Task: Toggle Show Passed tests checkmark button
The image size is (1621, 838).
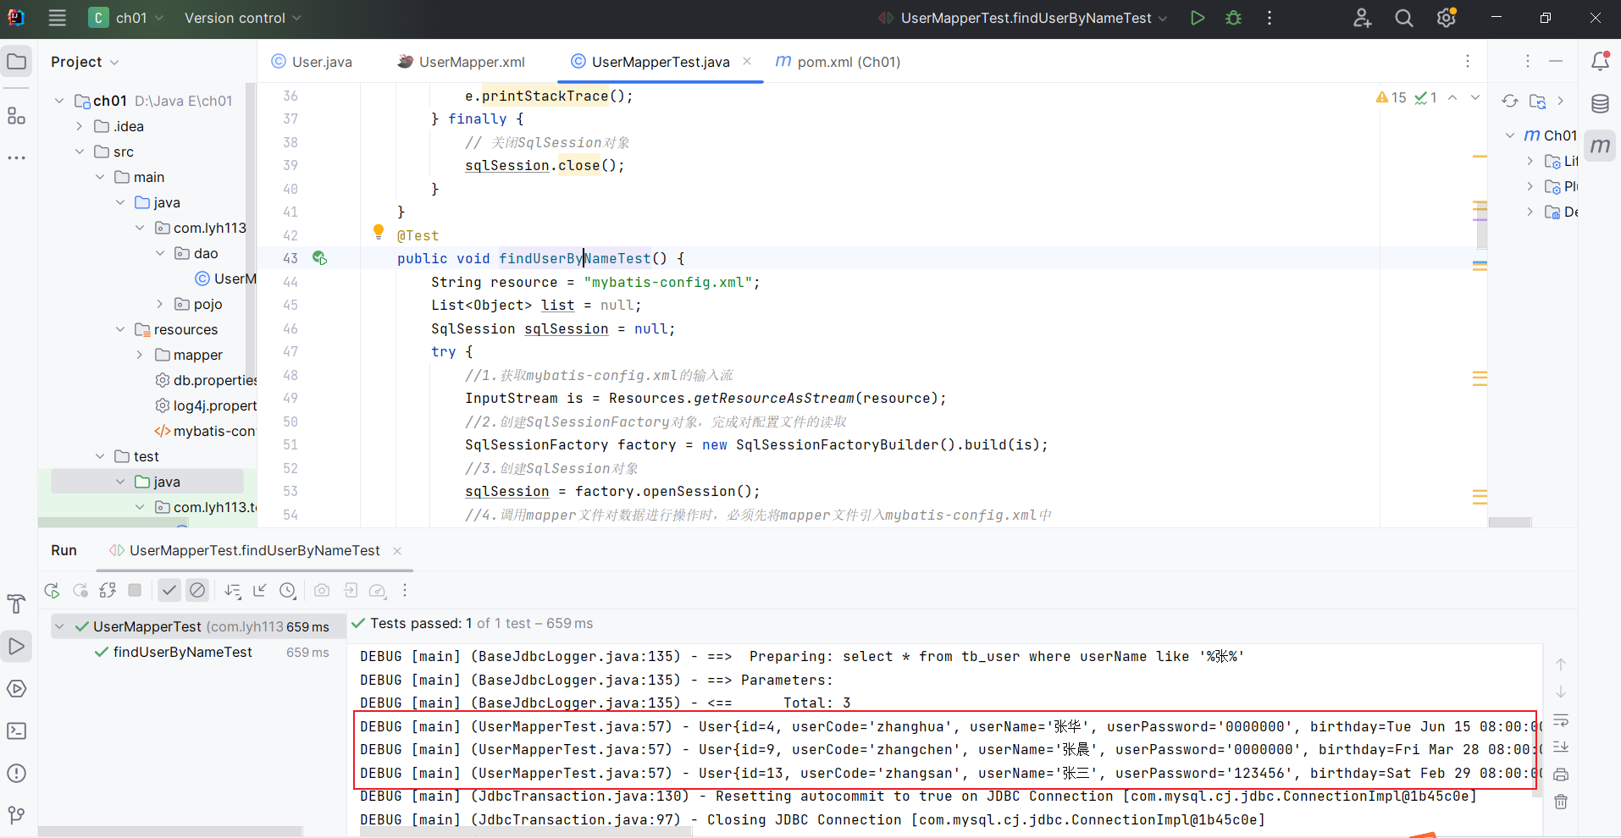Action: pyautogui.click(x=169, y=590)
